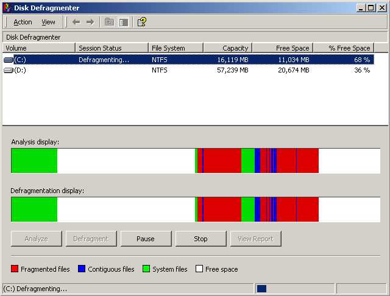The height and width of the screenshot is (296, 390).
Task: Sort by the Capacity column header
Action: click(228, 48)
